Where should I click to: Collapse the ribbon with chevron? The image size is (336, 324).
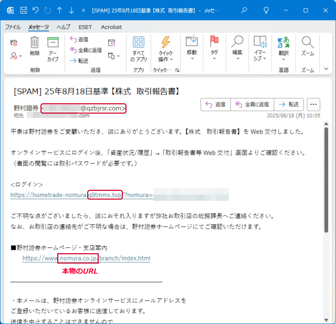click(326, 69)
